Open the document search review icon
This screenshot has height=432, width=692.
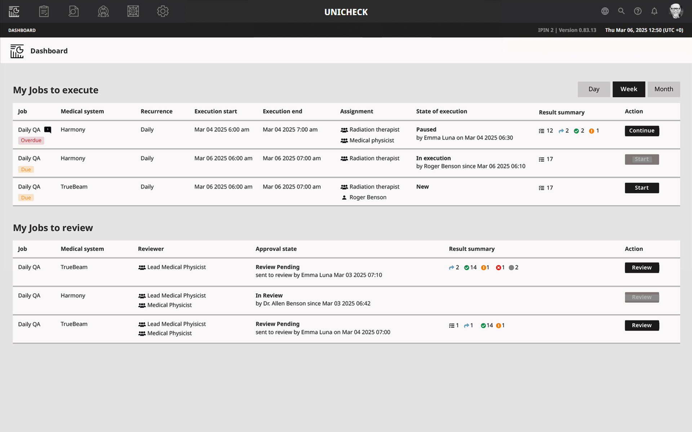click(x=74, y=12)
